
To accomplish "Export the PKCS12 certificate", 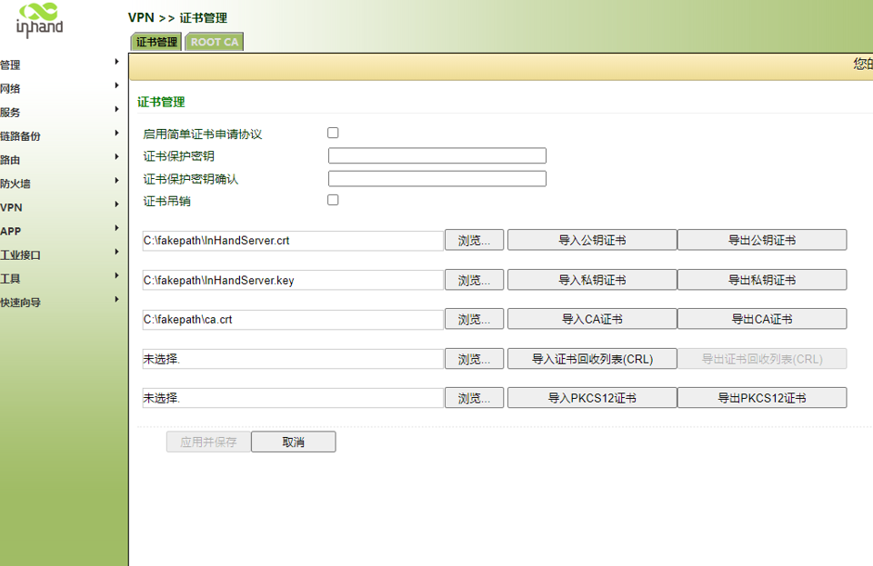I will 762,397.
